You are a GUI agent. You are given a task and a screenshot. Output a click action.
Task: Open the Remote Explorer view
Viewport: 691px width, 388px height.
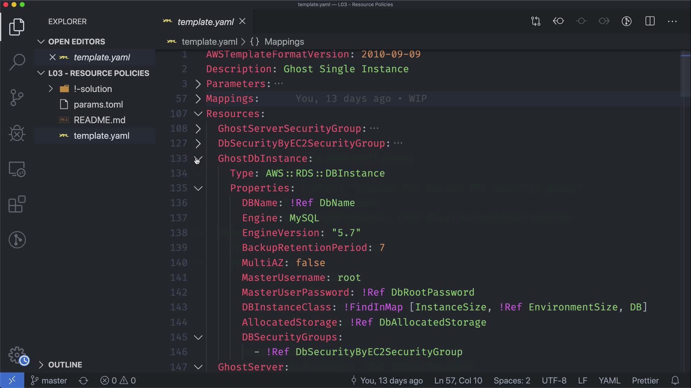pyautogui.click(x=17, y=169)
